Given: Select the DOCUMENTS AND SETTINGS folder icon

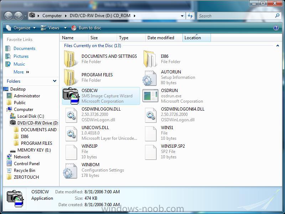Looking at the screenshot, I should coord(70,59).
